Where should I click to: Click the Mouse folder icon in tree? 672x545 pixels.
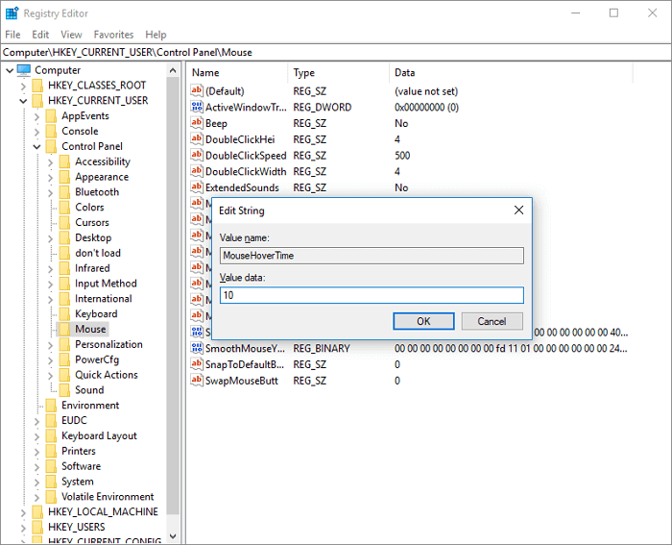point(64,329)
